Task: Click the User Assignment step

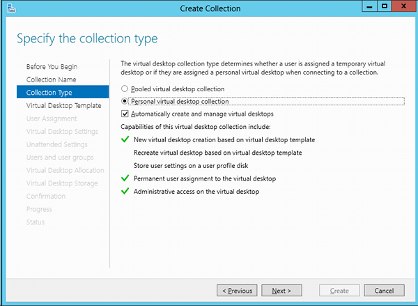Action: tap(52, 118)
